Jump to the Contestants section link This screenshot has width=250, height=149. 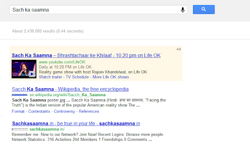(39, 111)
